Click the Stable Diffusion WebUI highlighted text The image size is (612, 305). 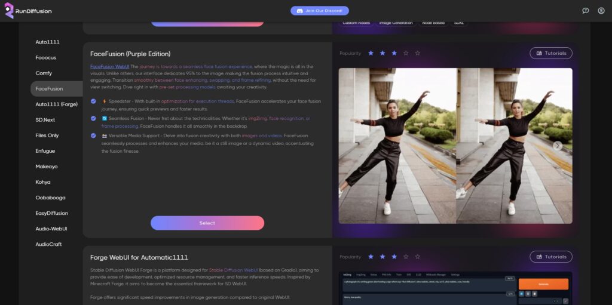[234, 270]
